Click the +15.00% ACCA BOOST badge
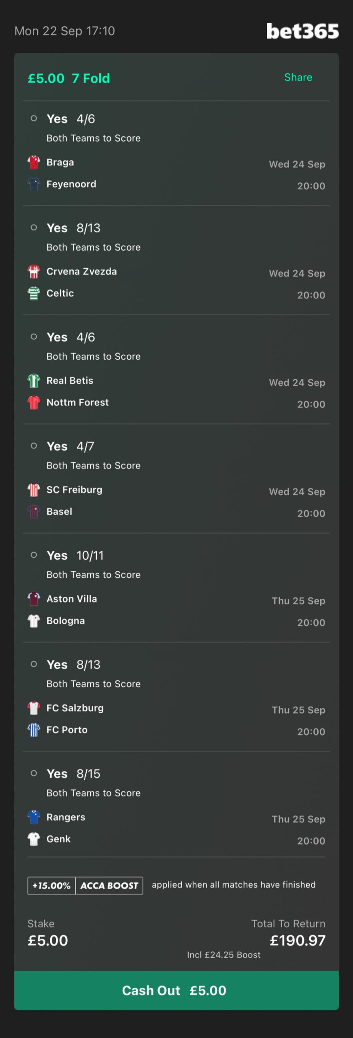Image resolution: width=353 pixels, height=1038 pixels. coord(85,886)
